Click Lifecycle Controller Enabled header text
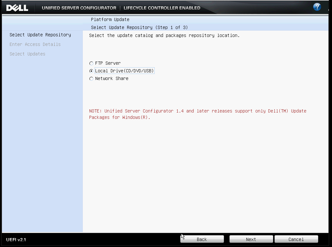The width and height of the screenshot is (332, 247). 162,8
